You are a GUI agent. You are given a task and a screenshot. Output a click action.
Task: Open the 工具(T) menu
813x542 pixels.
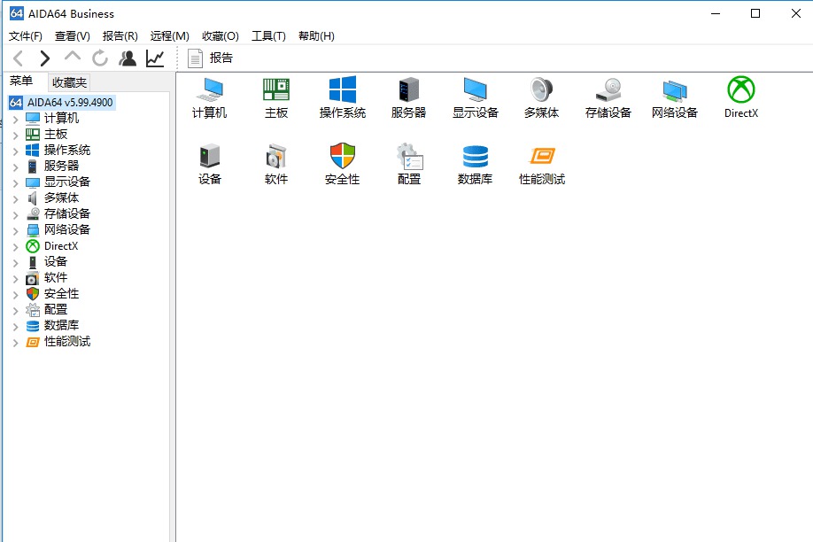coord(268,35)
